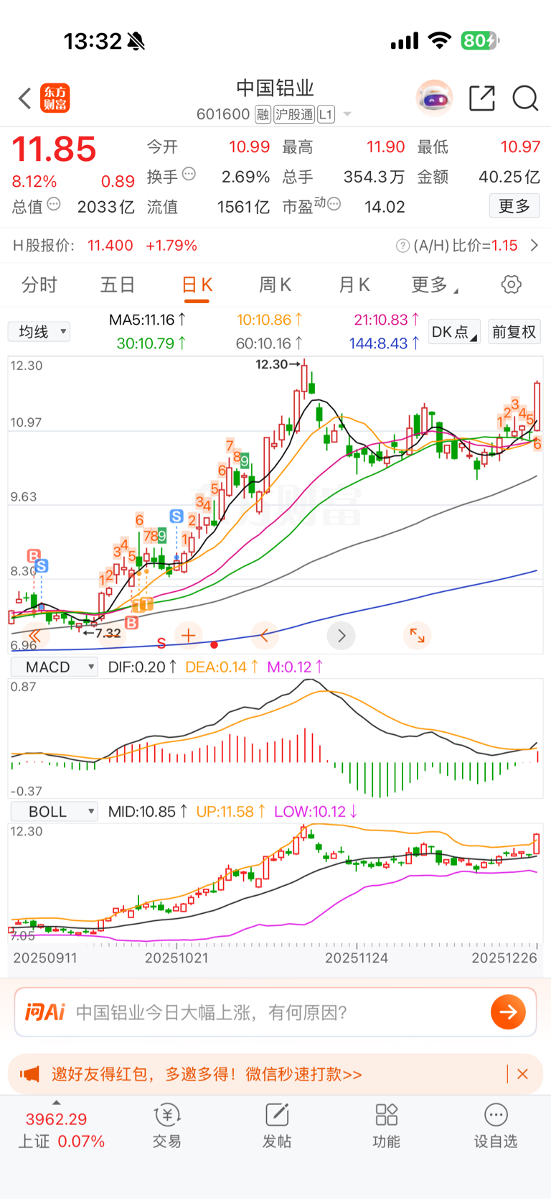Open 微信秒速打款 promo link

[x=303, y=1074]
